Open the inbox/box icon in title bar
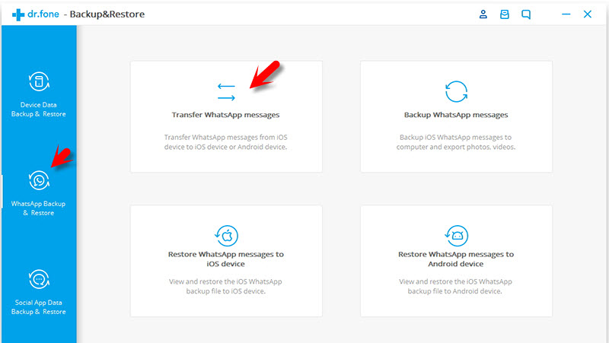The height and width of the screenshot is (343, 609). 505,14
